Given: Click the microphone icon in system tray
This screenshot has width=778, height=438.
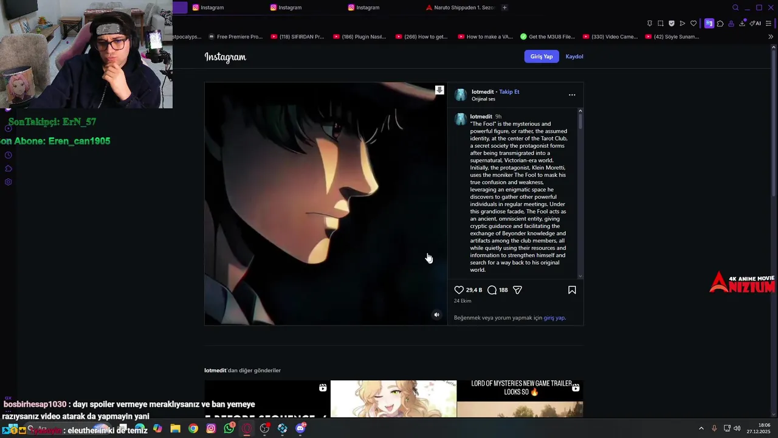Looking at the screenshot, I should 714,428.
